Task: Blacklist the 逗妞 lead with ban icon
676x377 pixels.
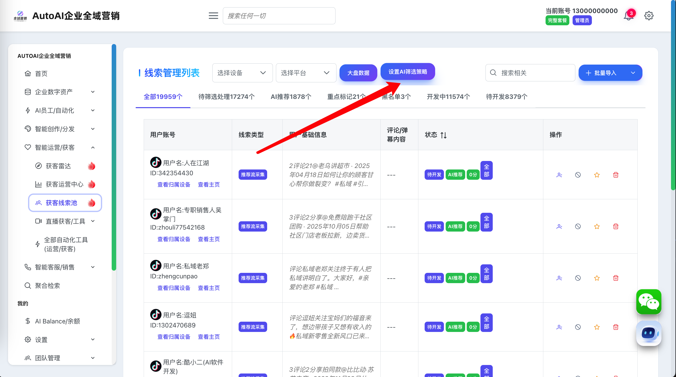Action: pyautogui.click(x=578, y=327)
